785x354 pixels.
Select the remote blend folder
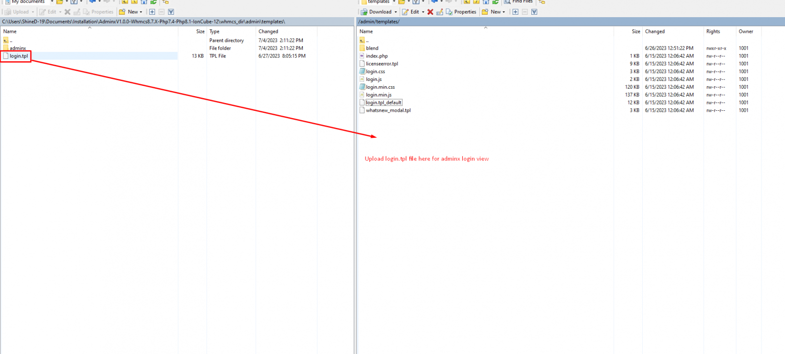pyautogui.click(x=372, y=48)
